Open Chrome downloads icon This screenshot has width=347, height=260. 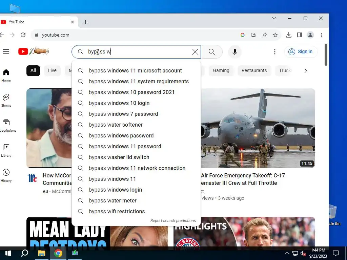point(289,35)
